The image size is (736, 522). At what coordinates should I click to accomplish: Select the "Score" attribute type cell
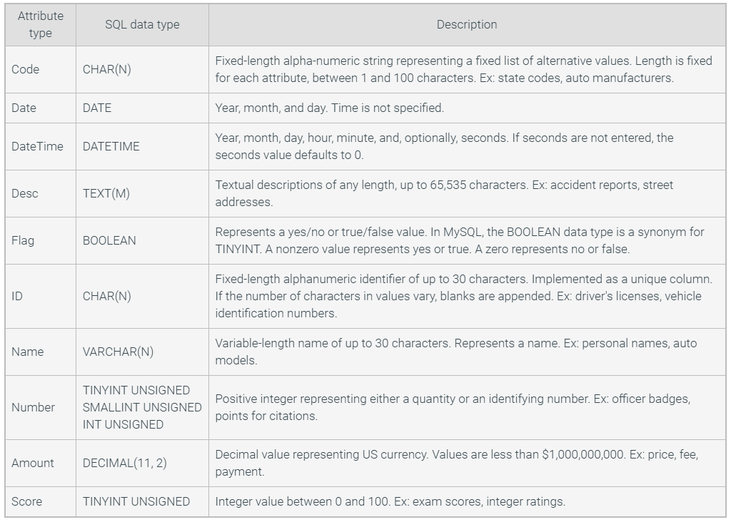pyautogui.click(x=27, y=502)
